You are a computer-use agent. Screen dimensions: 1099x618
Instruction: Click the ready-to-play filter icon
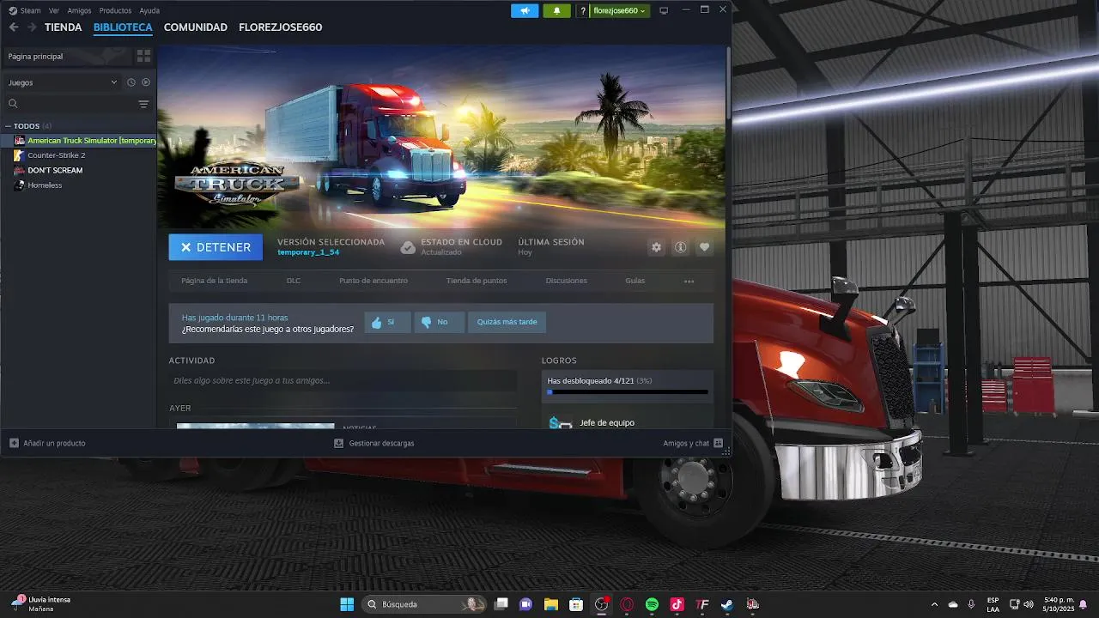(146, 82)
